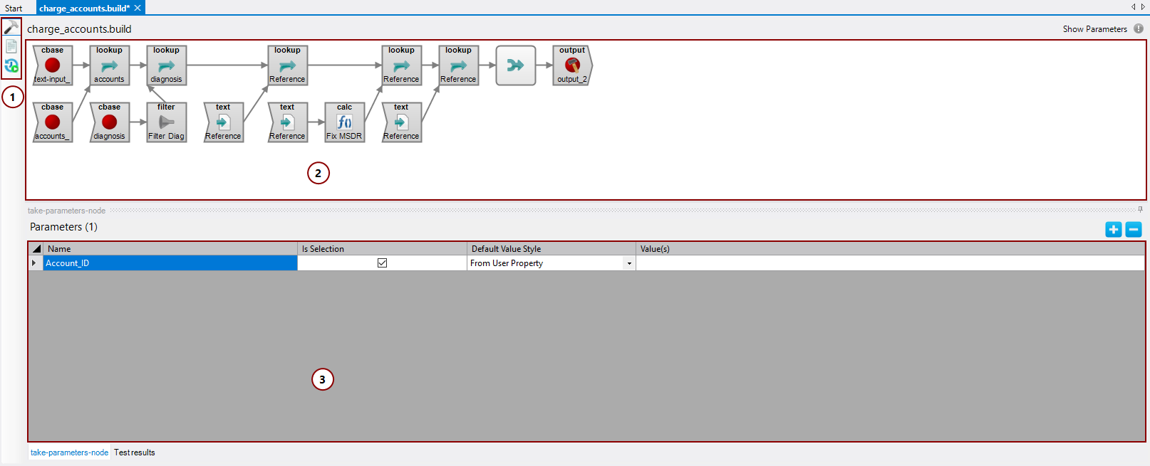Click the hammer build icon in sidebar

pos(11,28)
